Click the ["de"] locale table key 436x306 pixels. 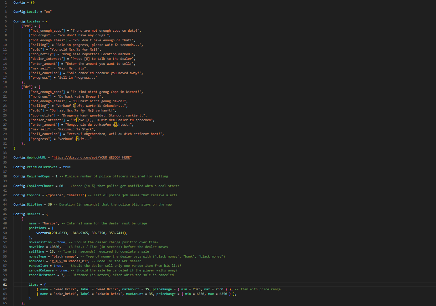click(x=26, y=87)
